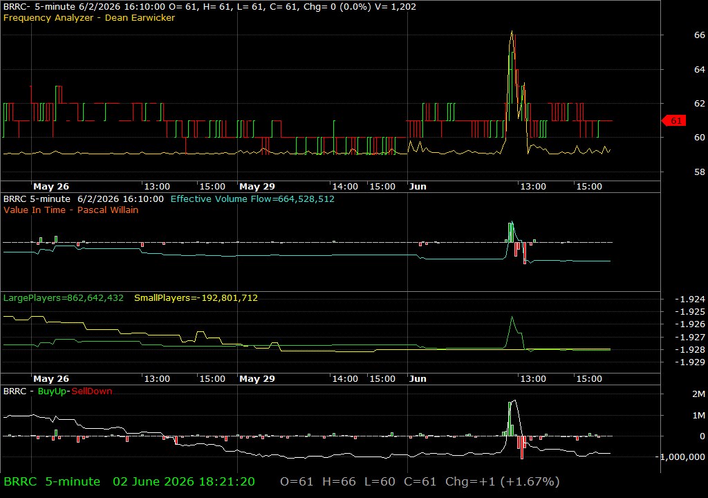Click -1,000,000 on the BuyUp-SellDown scale

[x=680, y=457]
